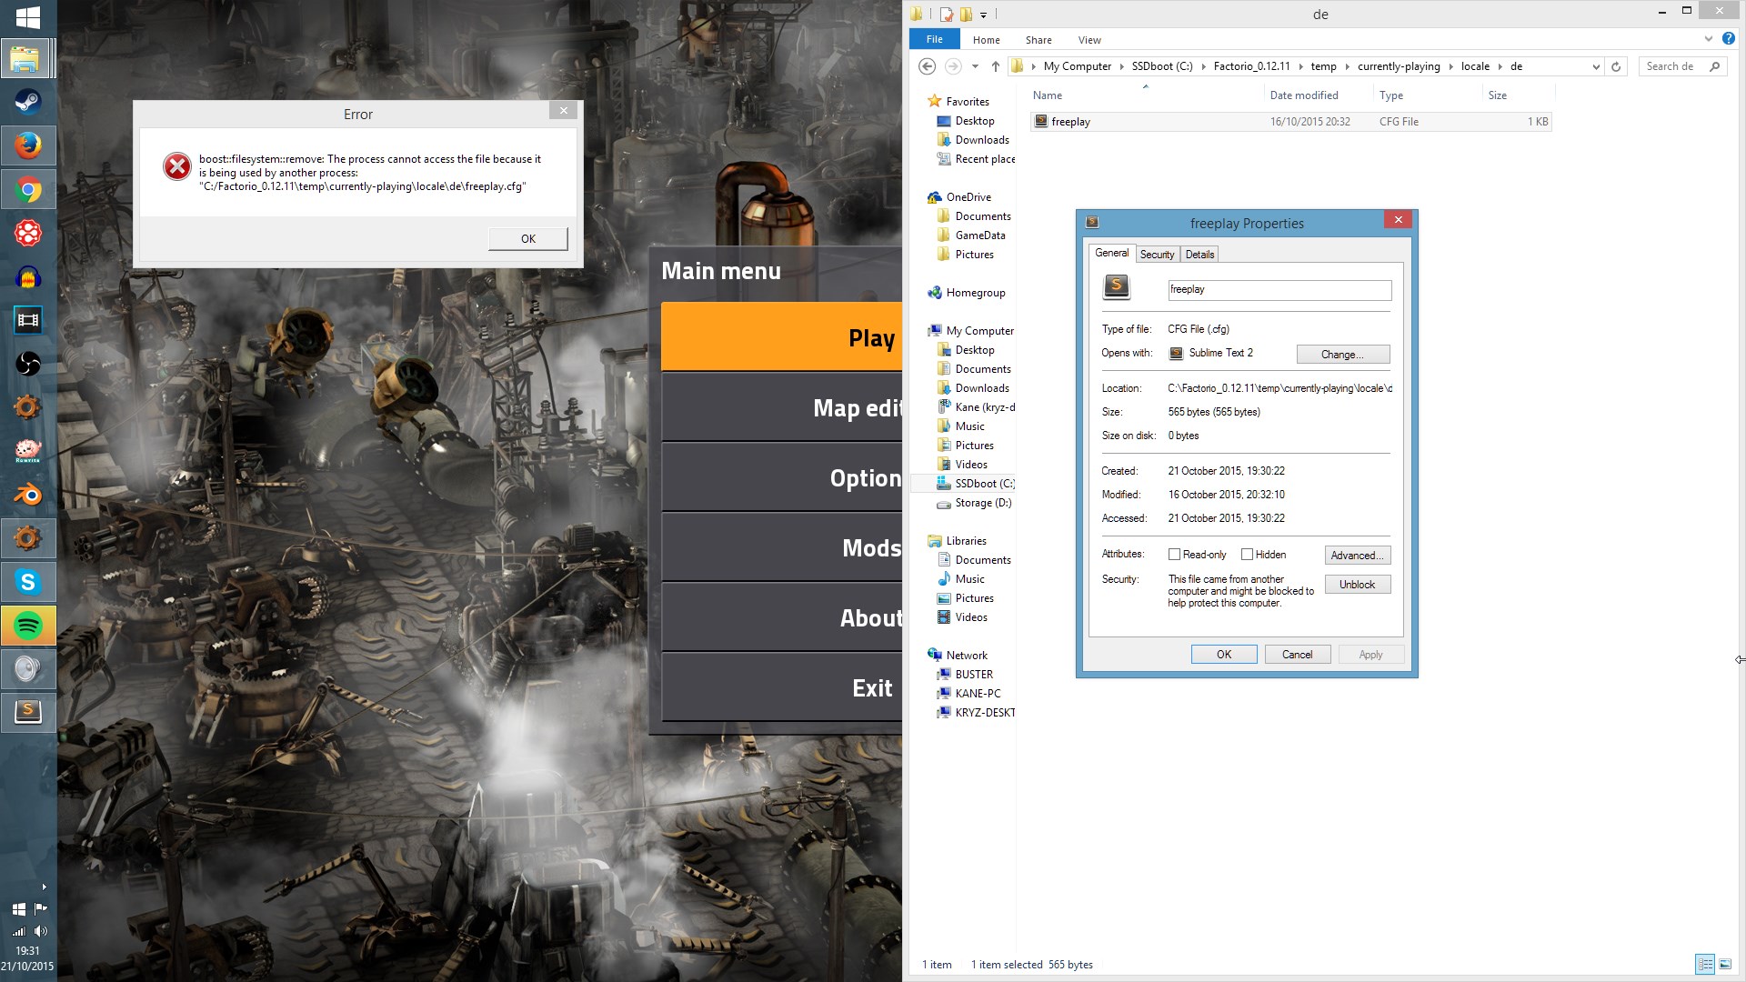Launch Blender from the taskbar
This screenshot has width=1746, height=982.
click(x=27, y=495)
